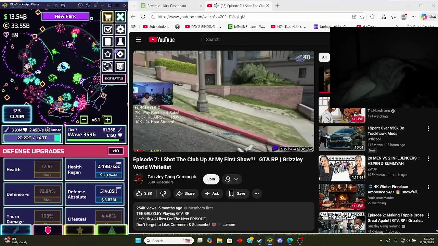
Task: Open the flask lab icon
Action: point(120,42)
